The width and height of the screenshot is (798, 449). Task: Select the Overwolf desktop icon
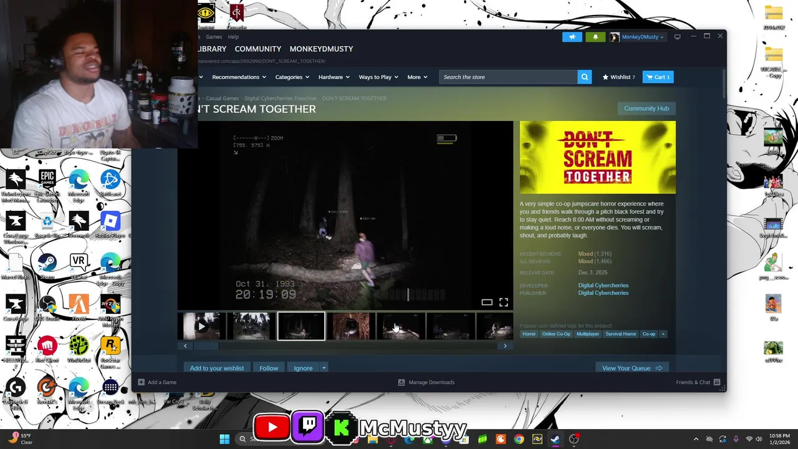pyautogui.click(x=79, y=225)
